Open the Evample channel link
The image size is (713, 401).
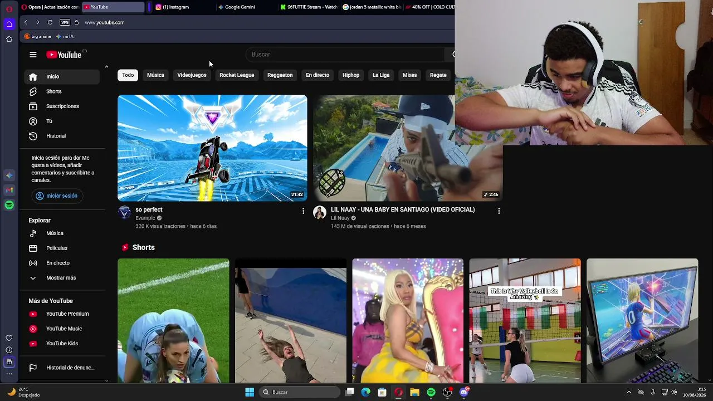(145, 218)
